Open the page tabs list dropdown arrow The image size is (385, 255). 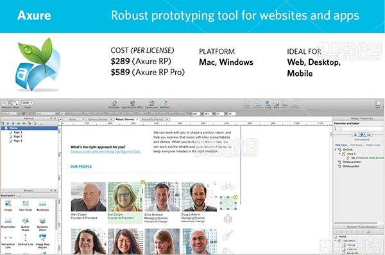(60, 119)
